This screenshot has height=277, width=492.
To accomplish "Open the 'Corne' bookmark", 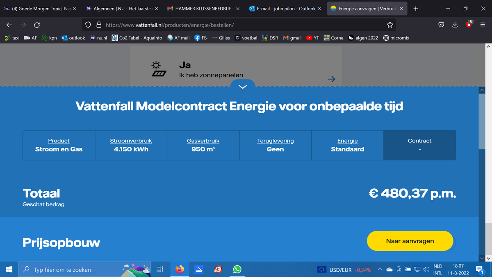I will pyautogui.click(x=334, y=38).
